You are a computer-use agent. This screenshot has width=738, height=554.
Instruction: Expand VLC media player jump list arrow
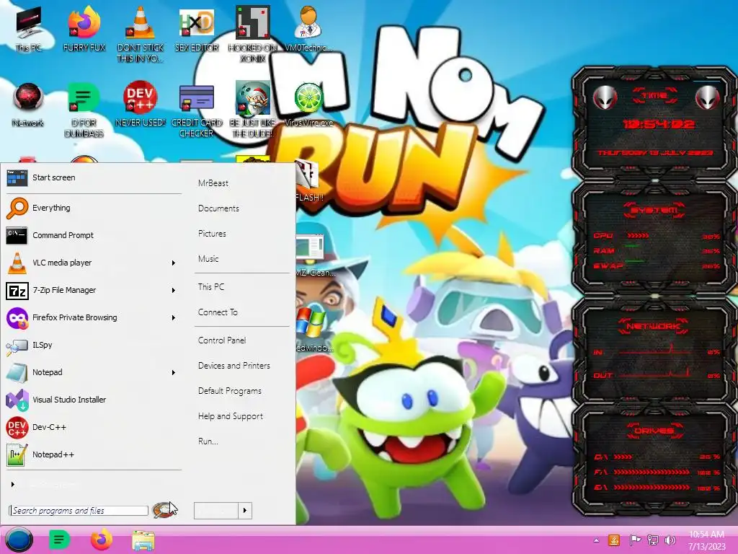173,263
